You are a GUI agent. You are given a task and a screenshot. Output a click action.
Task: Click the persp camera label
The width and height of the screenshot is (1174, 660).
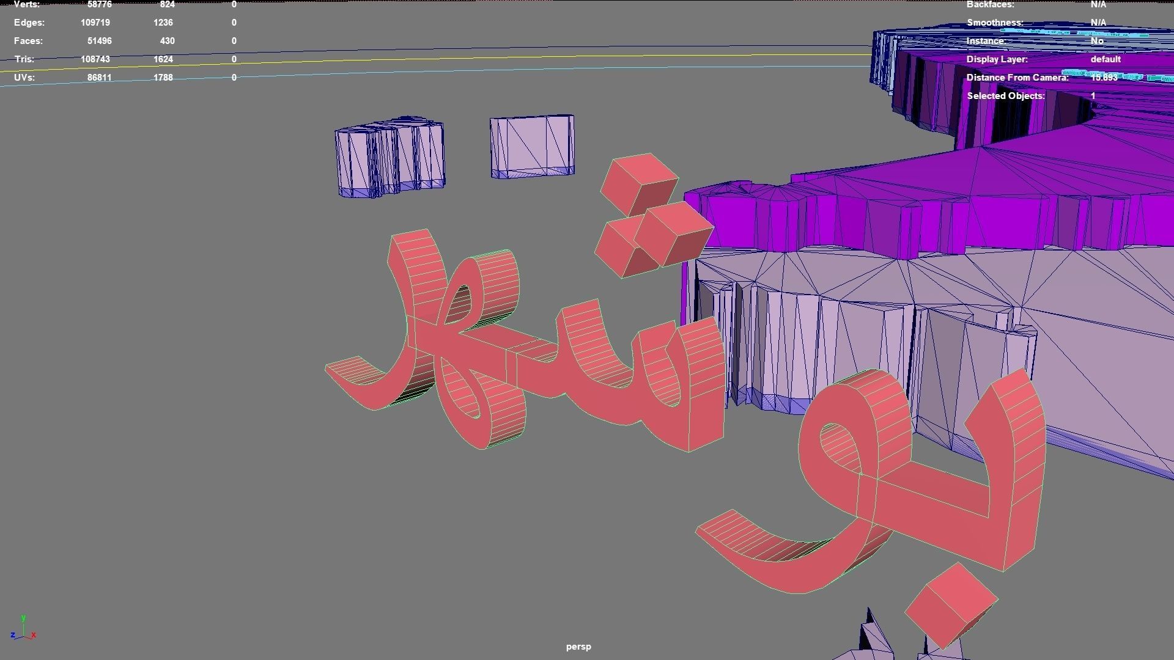click(x=578, y=647)
